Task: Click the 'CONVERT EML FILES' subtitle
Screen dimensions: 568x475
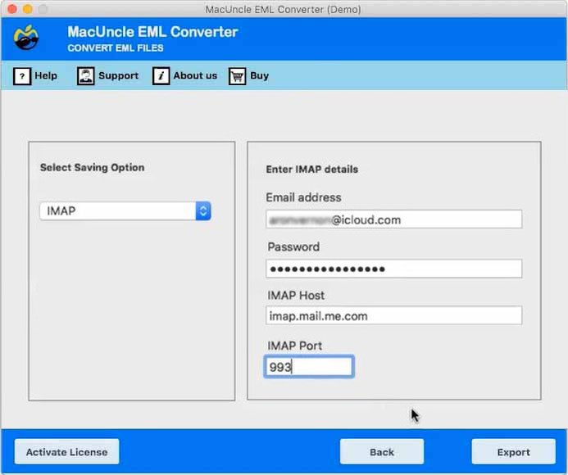Action: pos(116,47)
